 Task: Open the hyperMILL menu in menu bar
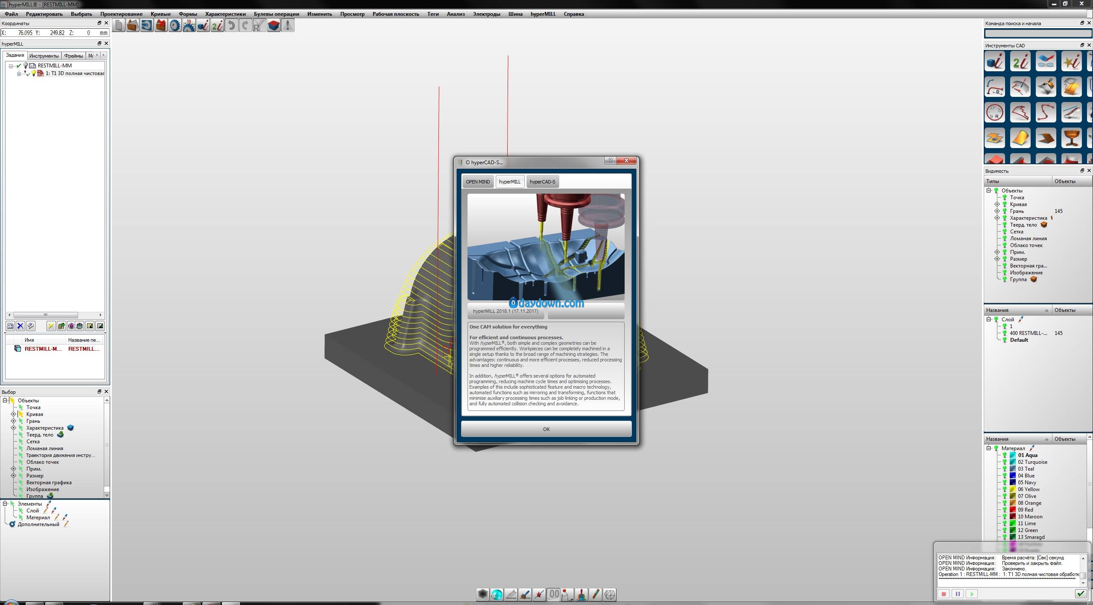(543, 14)
